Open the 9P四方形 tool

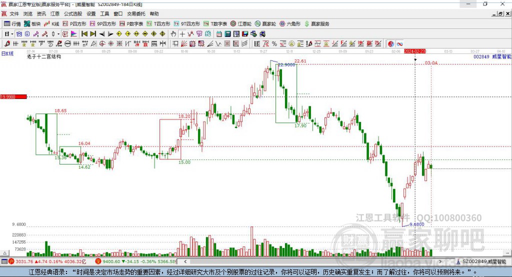[x=103, y=24]
